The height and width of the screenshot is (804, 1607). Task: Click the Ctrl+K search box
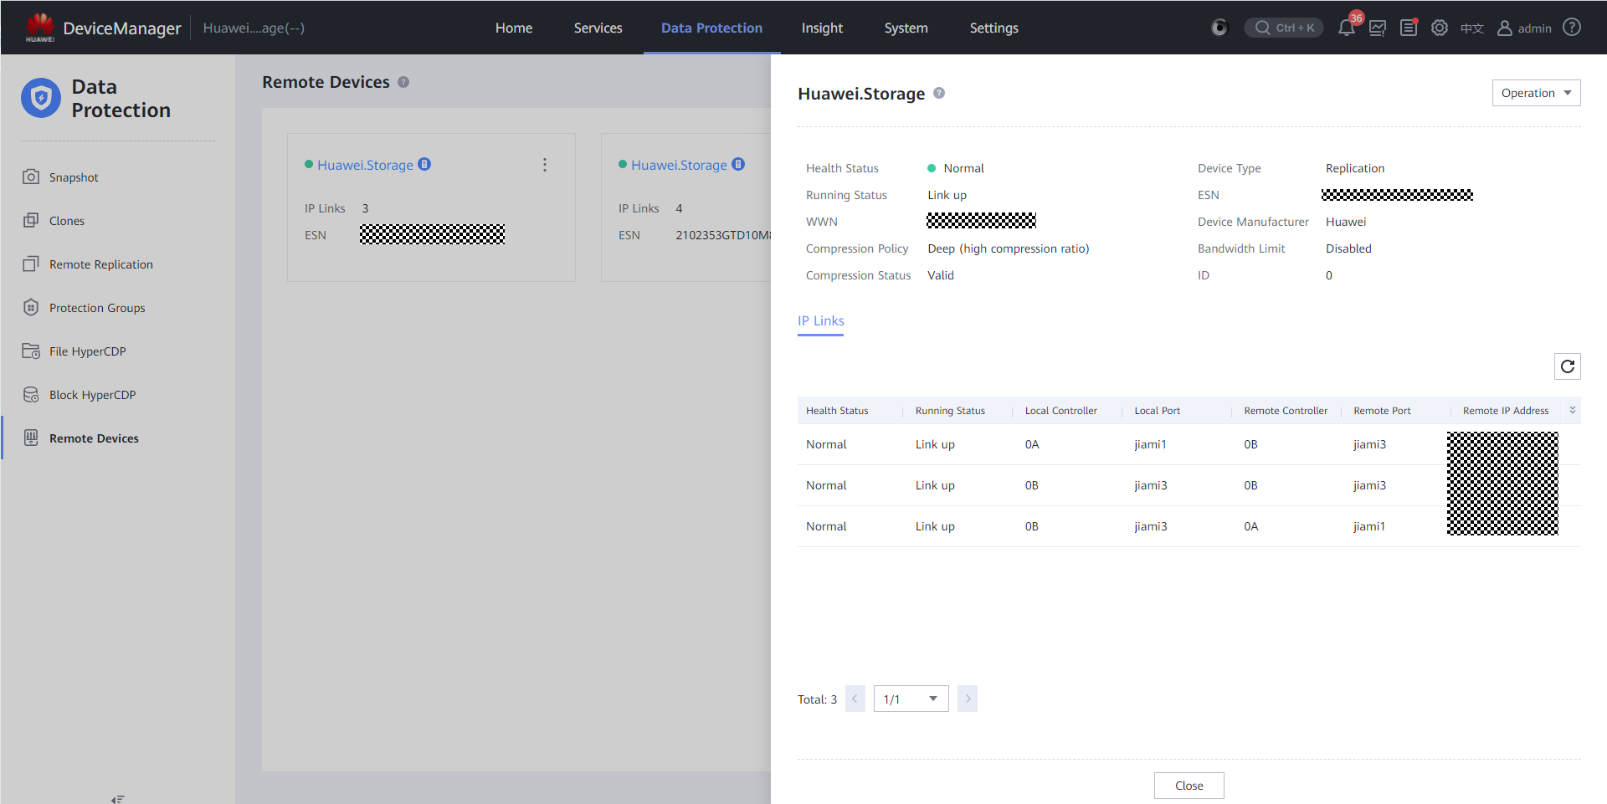pos(1284,28)
